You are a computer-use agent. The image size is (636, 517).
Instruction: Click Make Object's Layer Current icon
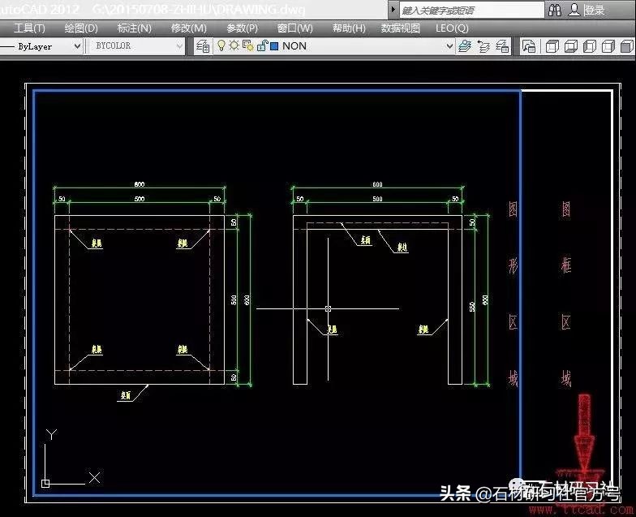(465, 46)
